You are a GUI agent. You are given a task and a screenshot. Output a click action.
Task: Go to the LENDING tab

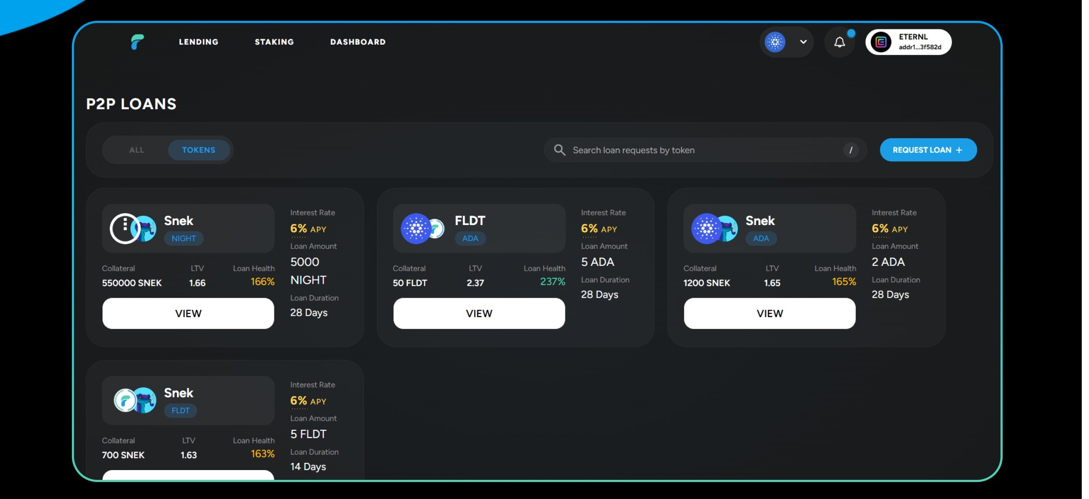click(199, 42)
